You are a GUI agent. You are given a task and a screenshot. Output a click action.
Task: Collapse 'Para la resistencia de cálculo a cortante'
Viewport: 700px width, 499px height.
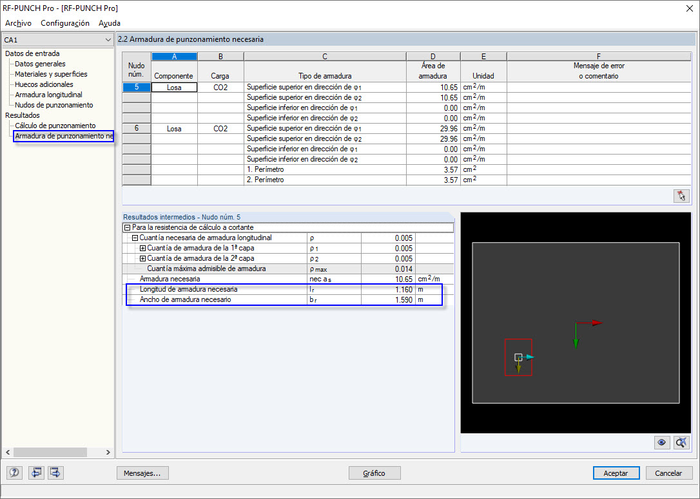tap(127, 227)
